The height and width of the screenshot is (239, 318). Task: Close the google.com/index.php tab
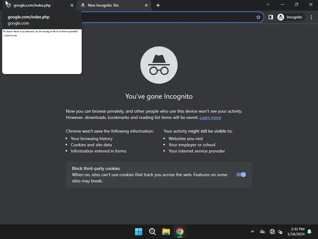click(x=72, y=5)
